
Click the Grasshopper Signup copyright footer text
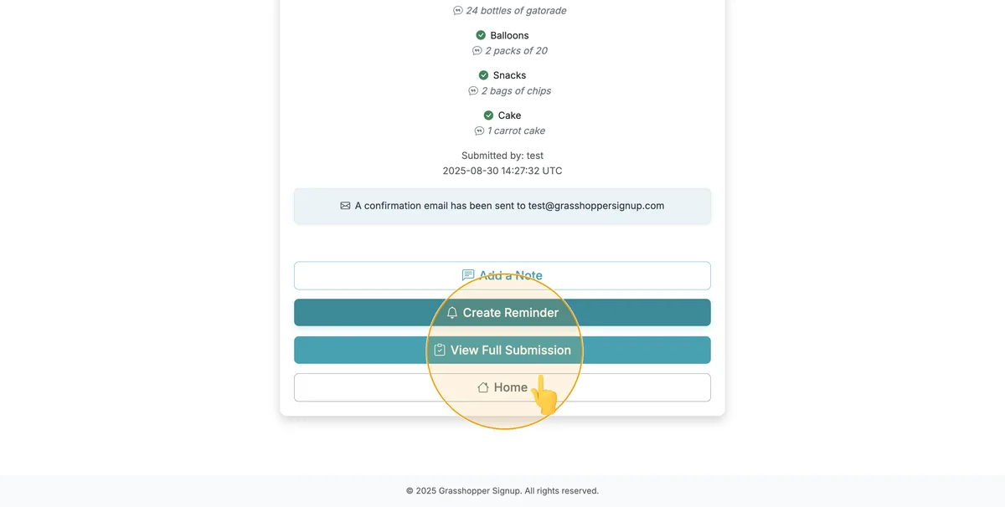click(x=502, y=491)
